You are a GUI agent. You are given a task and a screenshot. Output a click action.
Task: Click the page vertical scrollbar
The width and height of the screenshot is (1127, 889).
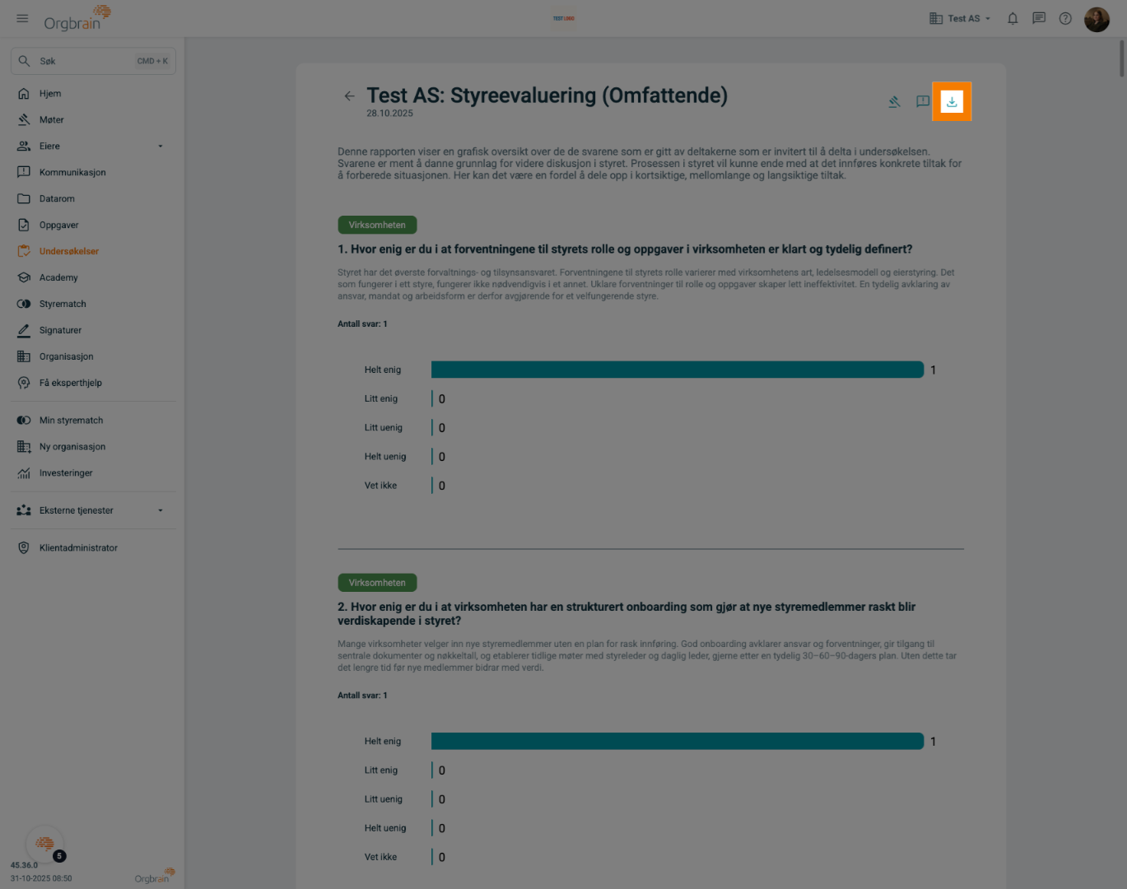1121,58
